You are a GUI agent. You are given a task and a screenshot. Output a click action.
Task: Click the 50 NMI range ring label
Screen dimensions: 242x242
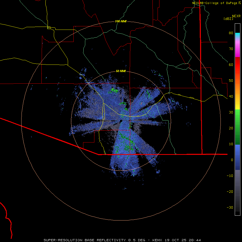tap(121, 71)
